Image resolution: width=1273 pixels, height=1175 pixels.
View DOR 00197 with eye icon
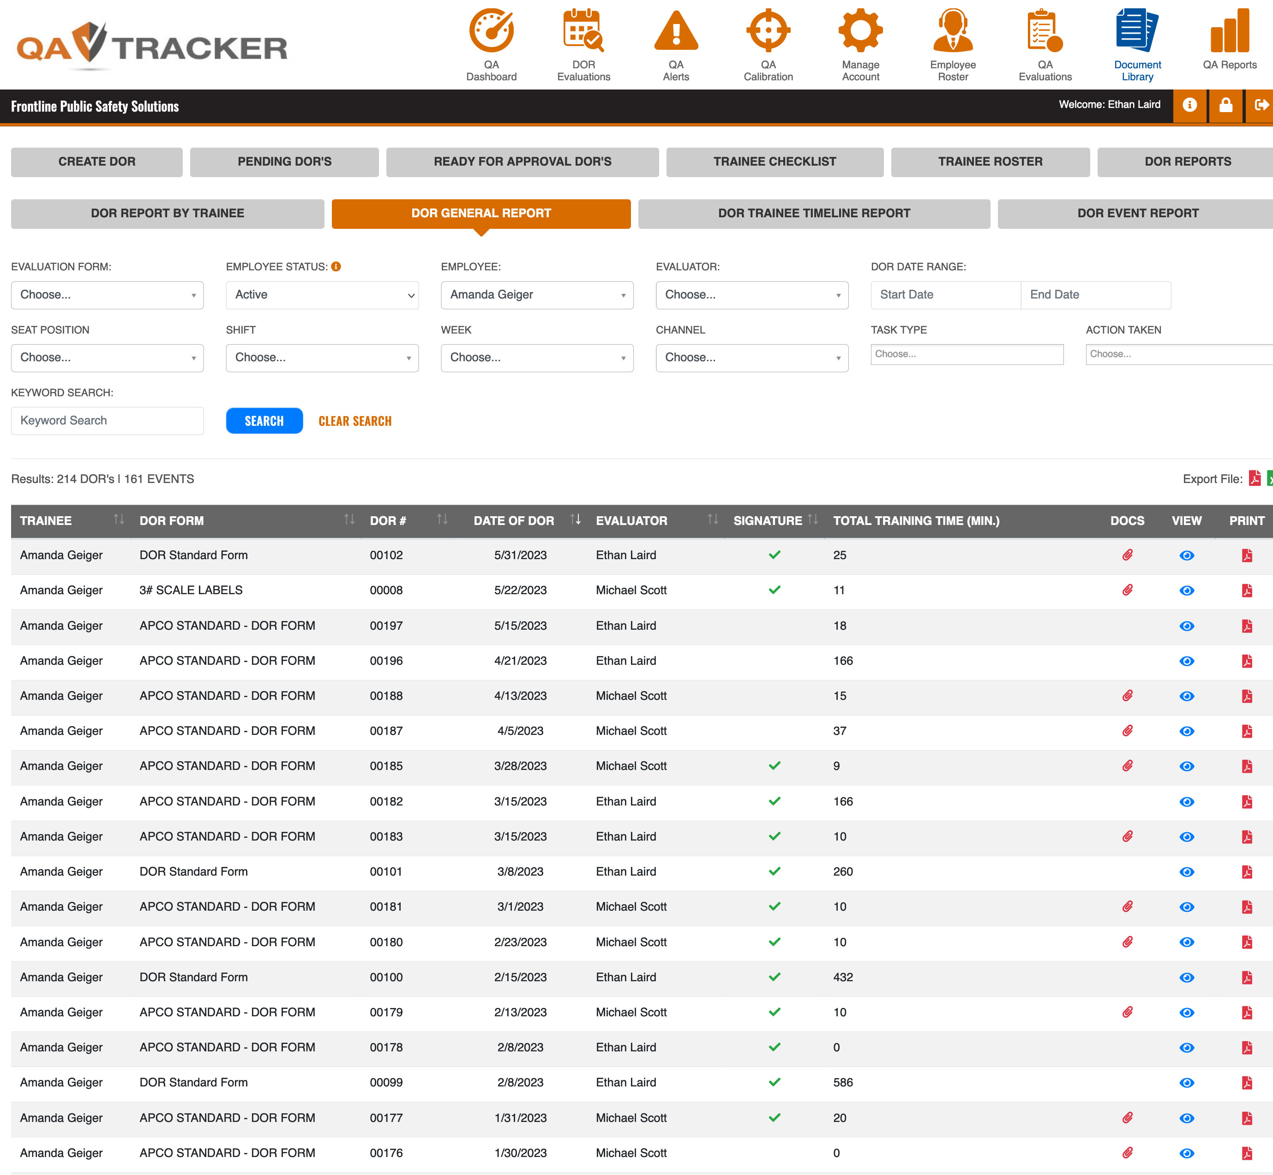(1187, 626)
